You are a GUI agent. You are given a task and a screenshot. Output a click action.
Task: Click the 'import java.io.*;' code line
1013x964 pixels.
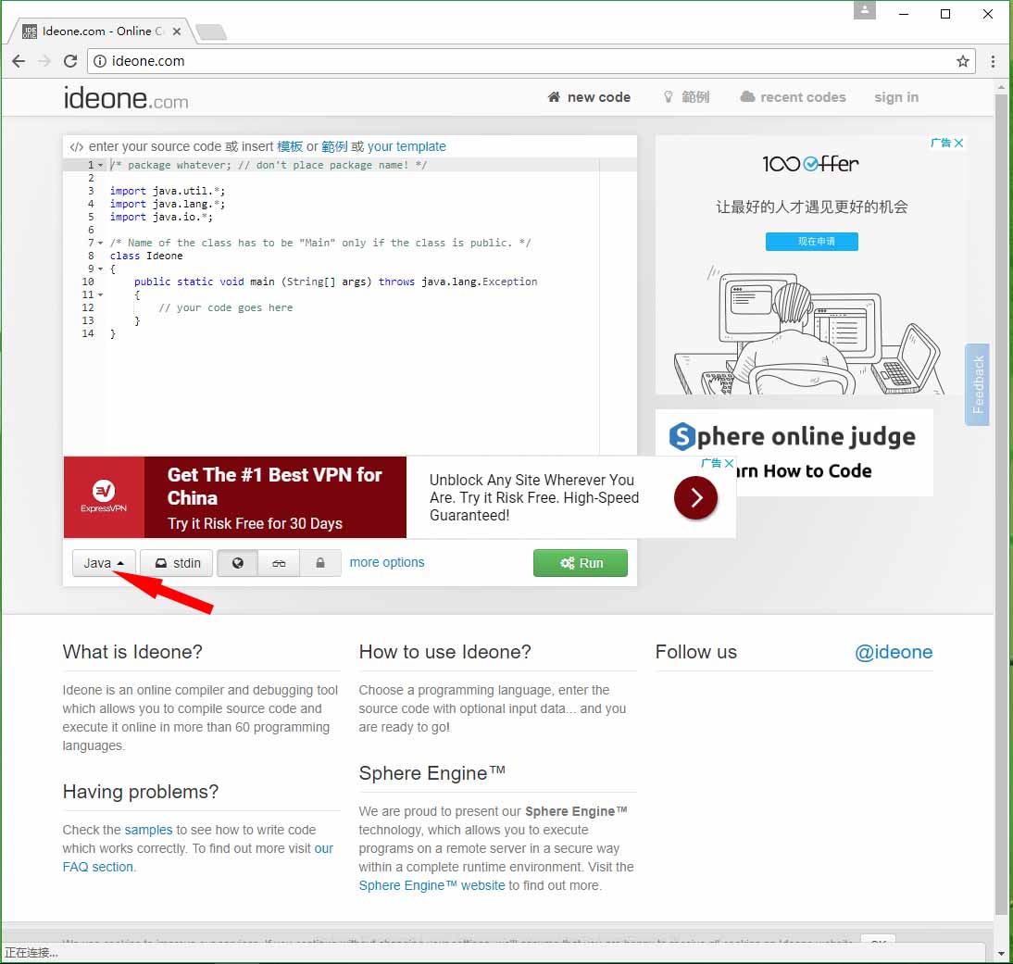click(x=161, y=217)
